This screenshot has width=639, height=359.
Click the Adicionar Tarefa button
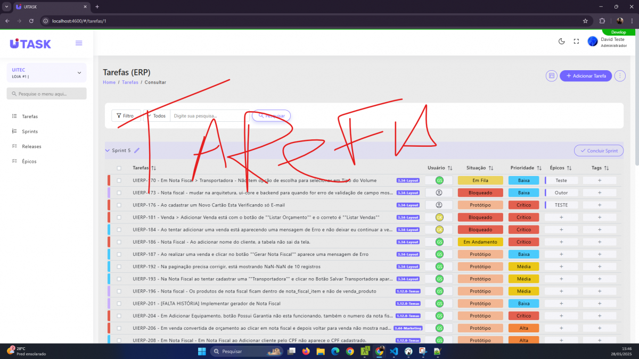click(585, 76)
